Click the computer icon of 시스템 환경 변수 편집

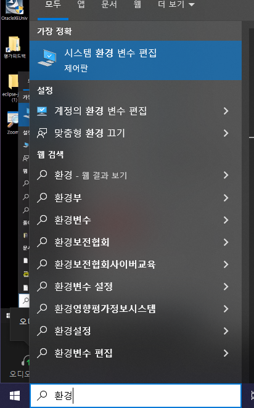(x=47, y=58)
